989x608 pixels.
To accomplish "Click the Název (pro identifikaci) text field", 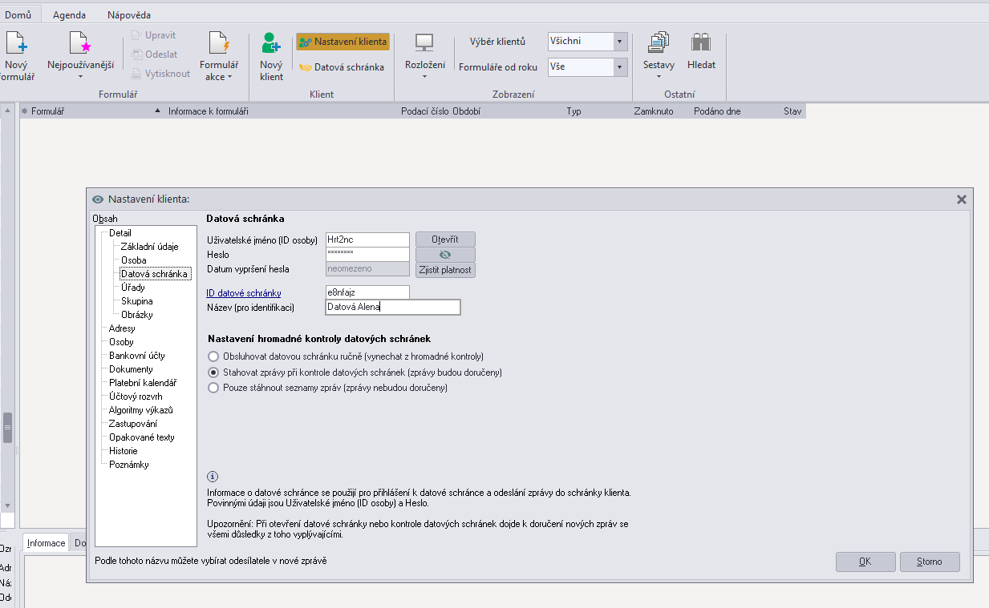I will click(x=393, y=308).
